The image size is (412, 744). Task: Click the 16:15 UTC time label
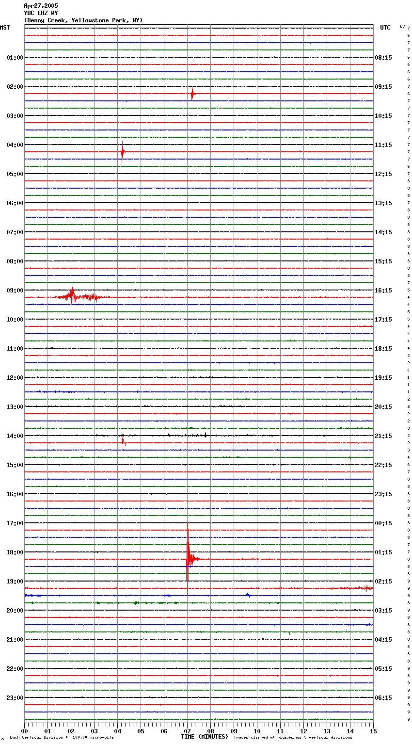pos(383,291)
